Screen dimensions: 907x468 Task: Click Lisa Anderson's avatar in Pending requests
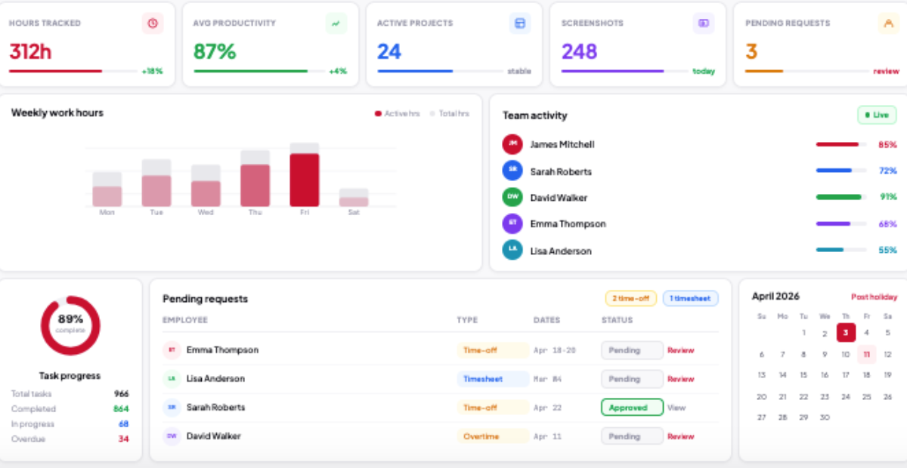point(172,379)
